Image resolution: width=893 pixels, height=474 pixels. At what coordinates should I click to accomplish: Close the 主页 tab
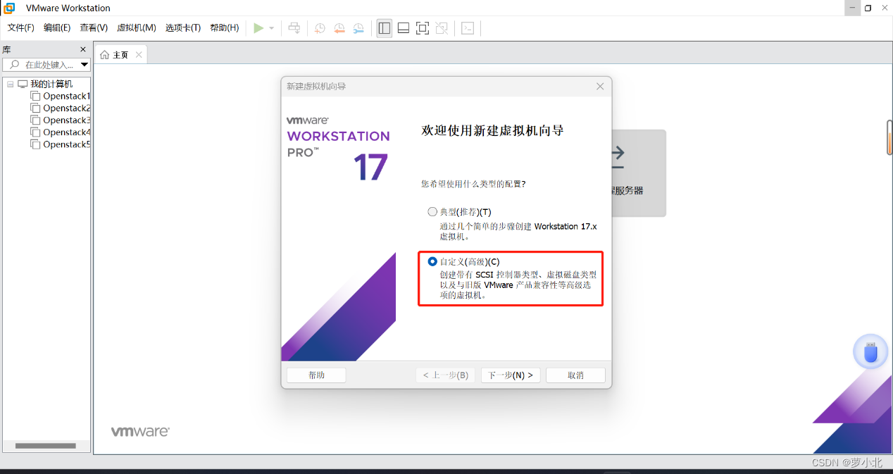tap(139, 54)
